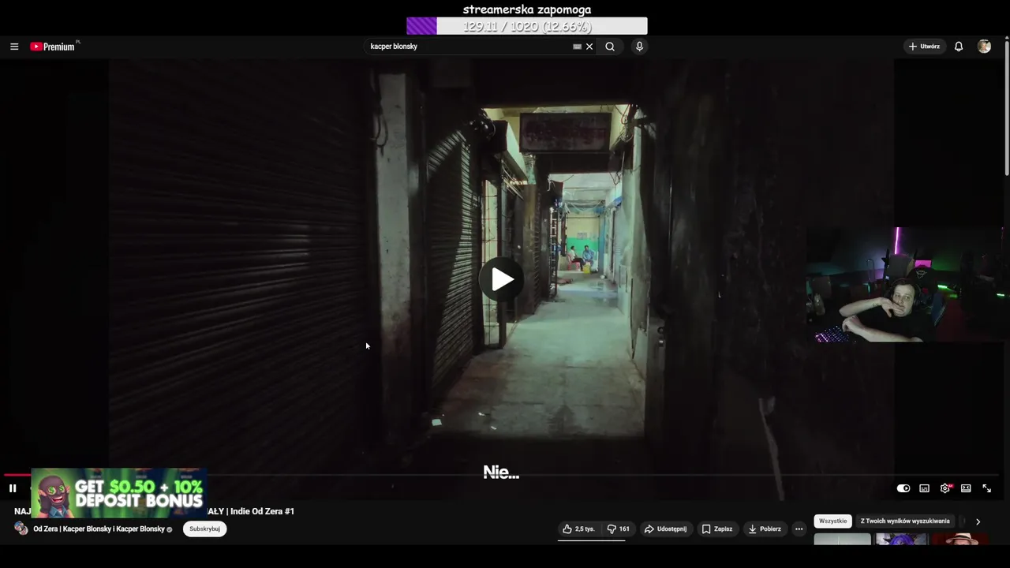This screenshot has width=1010, height=568.
Task: Open player settings gear
Action: point(945,488)
